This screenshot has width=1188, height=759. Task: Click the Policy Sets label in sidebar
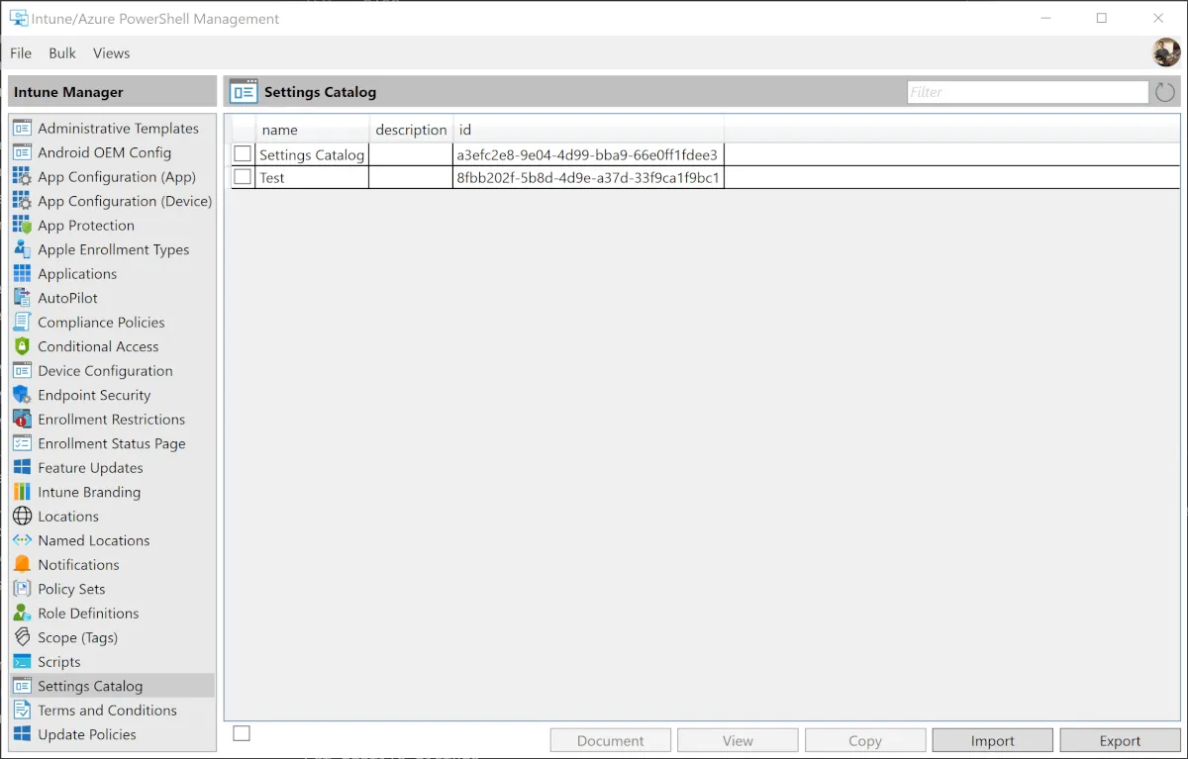71,589
